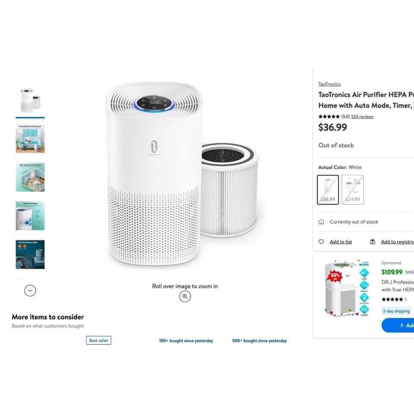The image size is (414, 414).
Task: View the living room filtration thumbnail
Action: click(x=30, y=138)
